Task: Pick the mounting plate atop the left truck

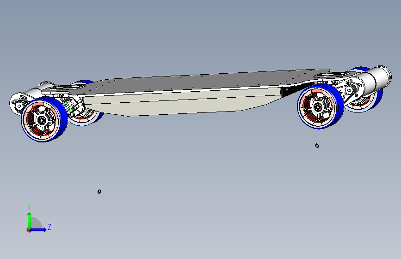Action: click(68, 87)
